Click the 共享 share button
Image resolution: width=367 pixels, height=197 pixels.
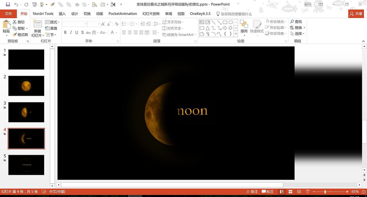pyautogui.click(x=356, y=14)
